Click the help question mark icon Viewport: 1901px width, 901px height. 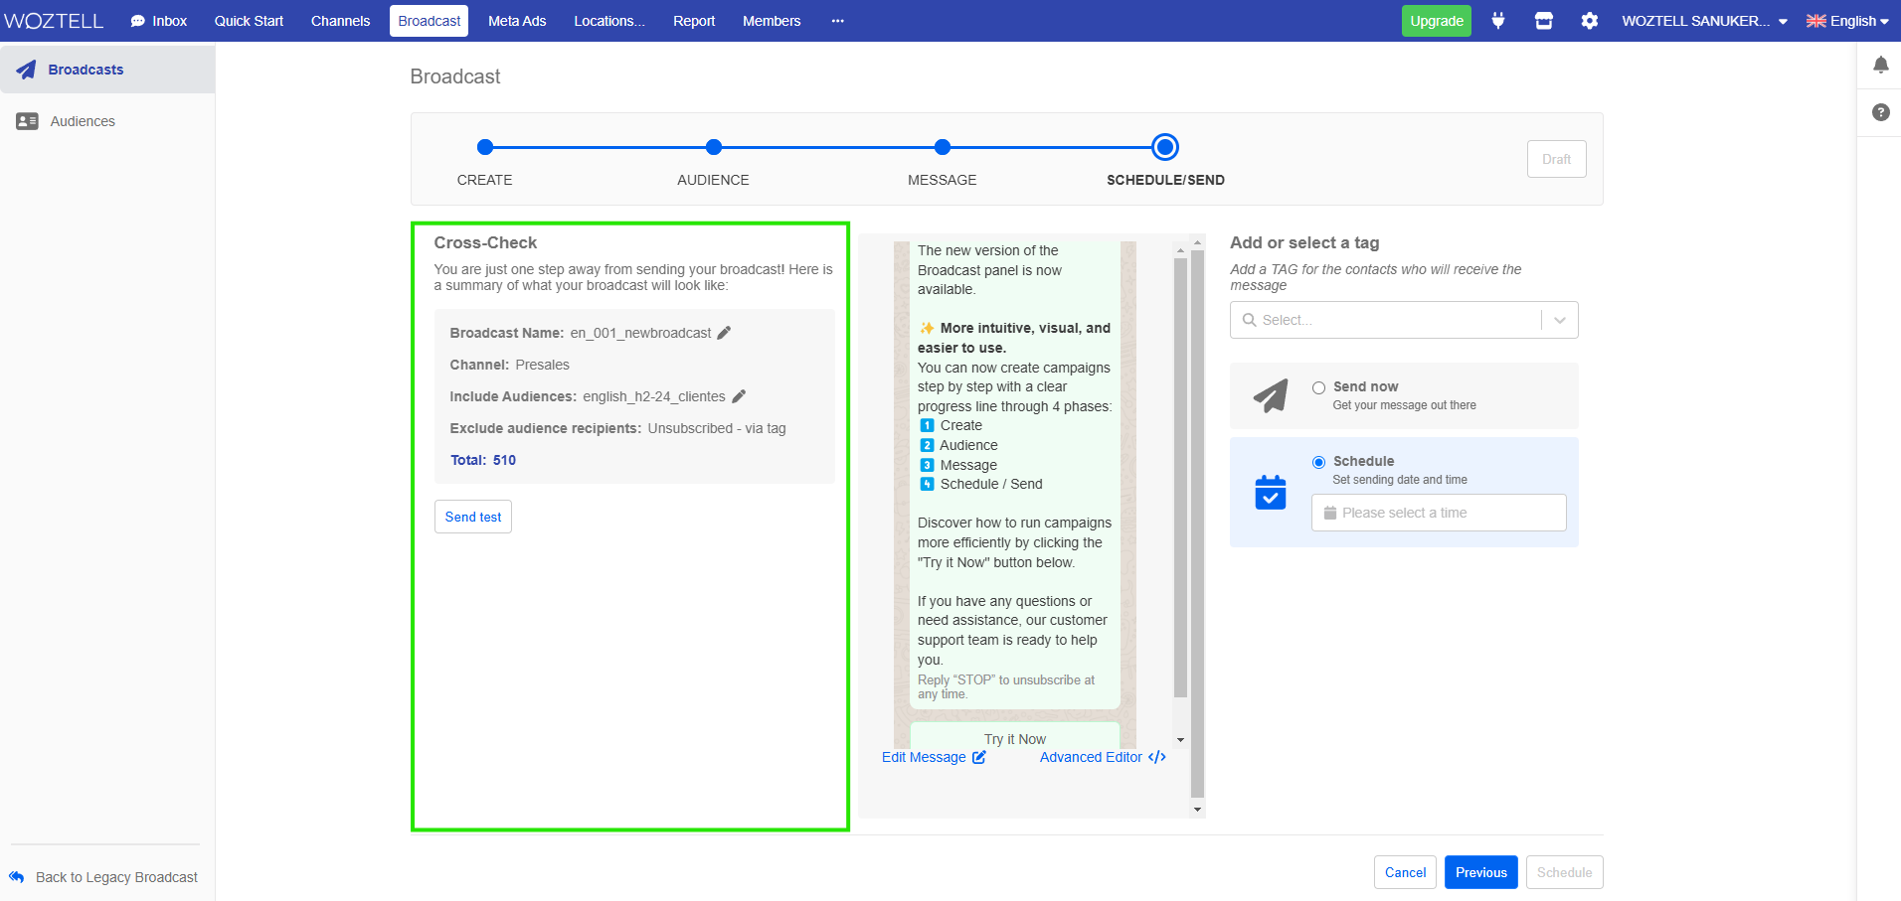pyautogui.click(x=1880, y=112)
